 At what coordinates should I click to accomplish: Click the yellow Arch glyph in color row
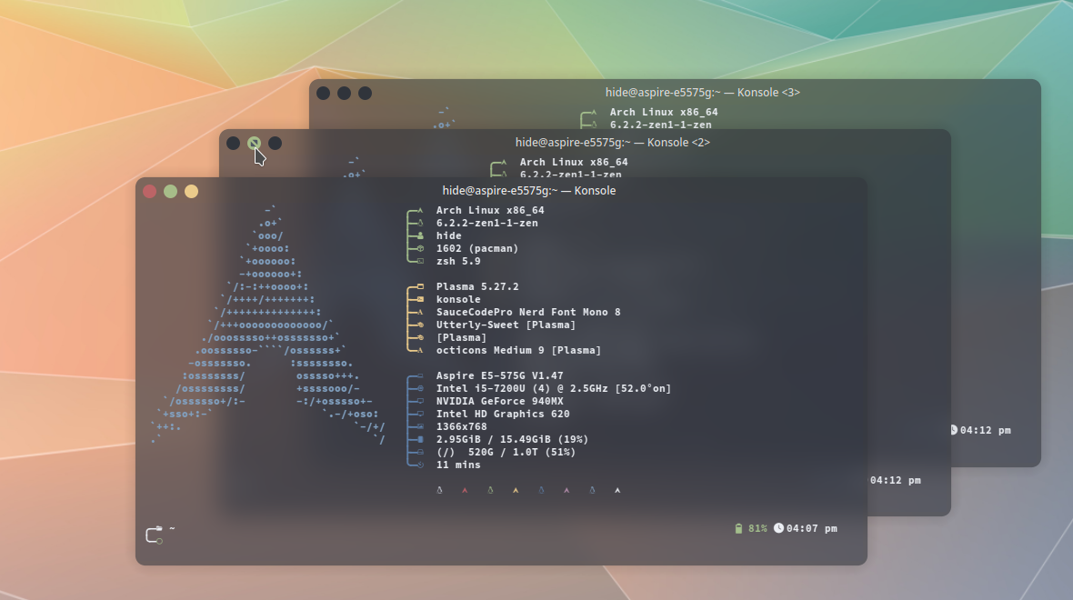click(516, 490)
